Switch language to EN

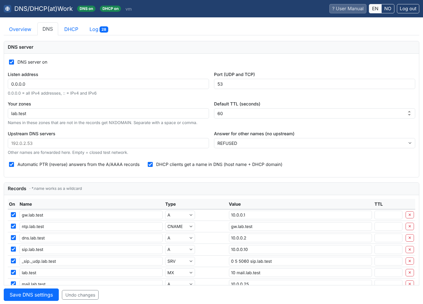point(375,9)
